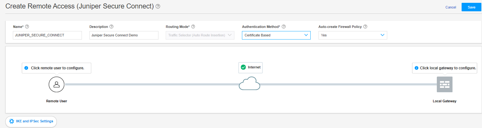Click the Local Gateway firewall icon

click(x=444, y=84)
